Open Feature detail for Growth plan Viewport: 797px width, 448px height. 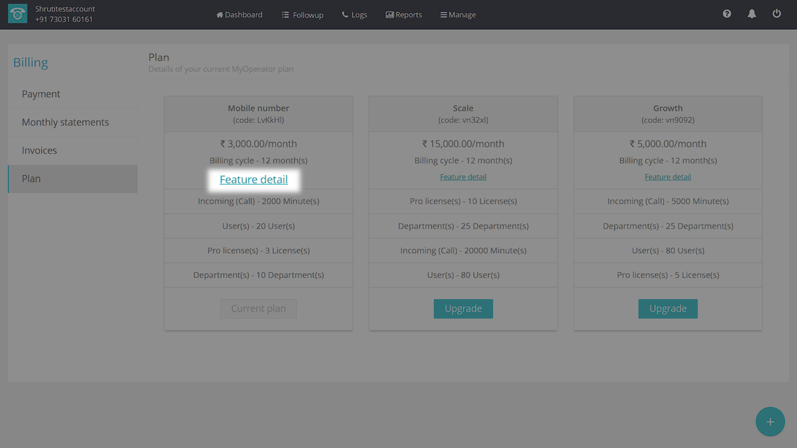tap(667, 177)
